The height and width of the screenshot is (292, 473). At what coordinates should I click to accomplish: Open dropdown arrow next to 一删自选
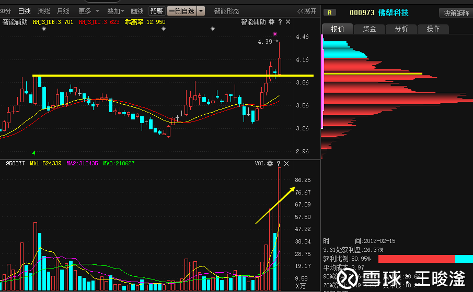coord(201,11)
